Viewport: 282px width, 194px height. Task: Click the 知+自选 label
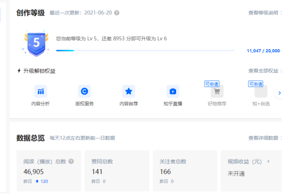point(261,104)
